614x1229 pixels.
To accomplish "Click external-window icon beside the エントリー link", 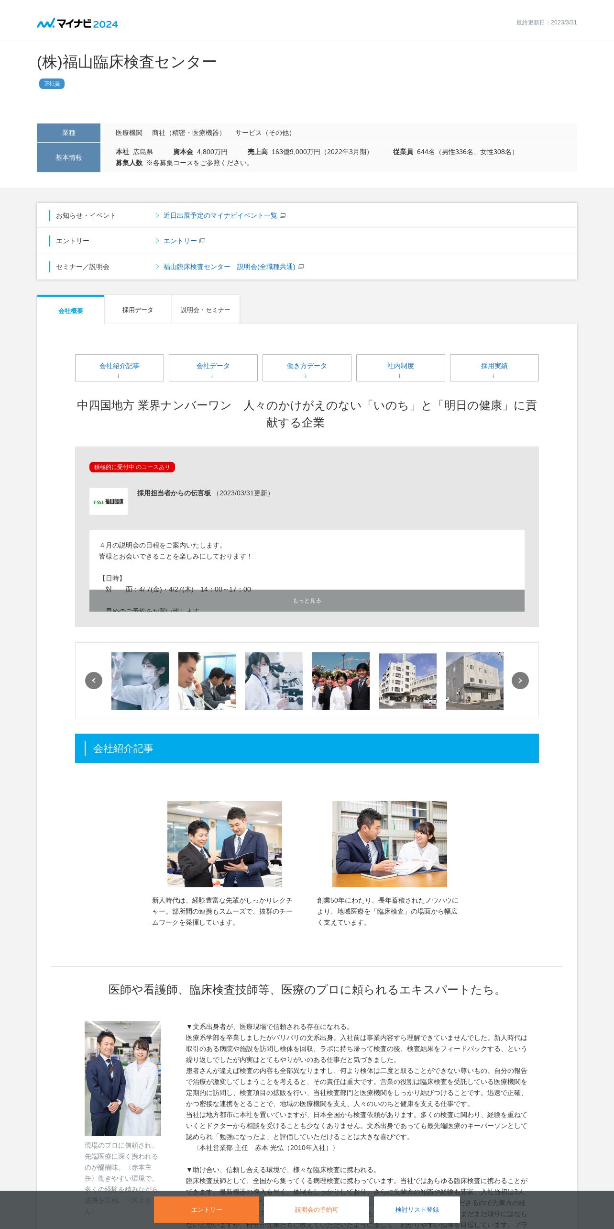I will (202, 241).
